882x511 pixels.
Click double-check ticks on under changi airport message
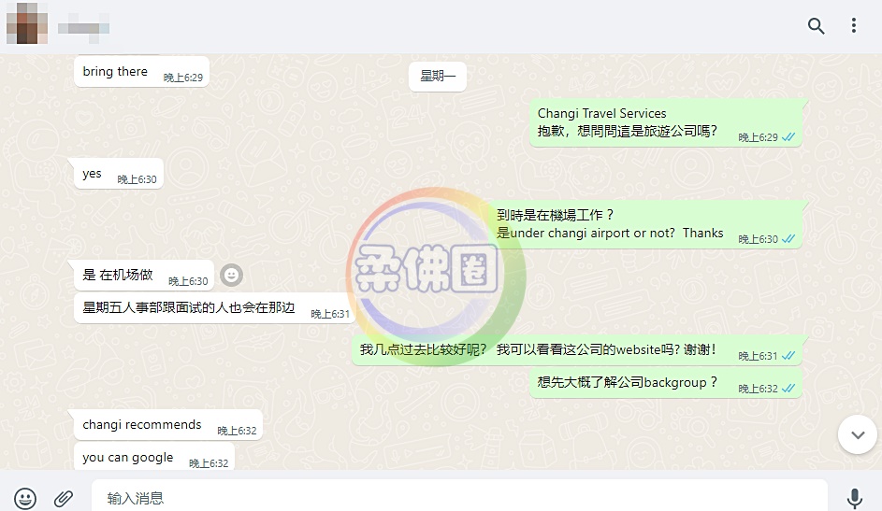click(788, 238)
